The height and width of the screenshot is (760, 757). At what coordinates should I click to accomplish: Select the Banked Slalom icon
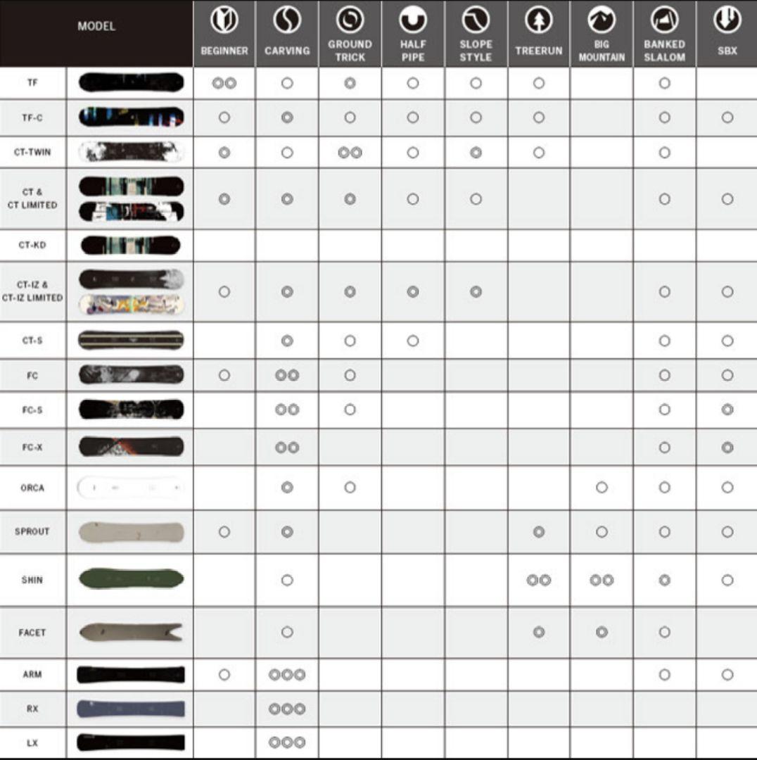[664, 21]
